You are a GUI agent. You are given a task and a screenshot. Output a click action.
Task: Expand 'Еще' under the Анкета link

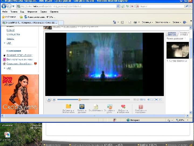coord(9,43)
